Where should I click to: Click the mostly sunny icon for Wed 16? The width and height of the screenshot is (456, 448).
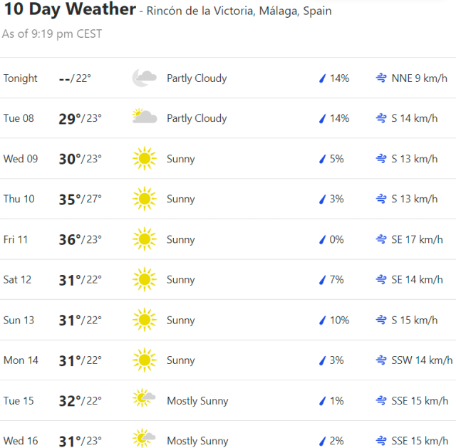(x=145, y=440)
